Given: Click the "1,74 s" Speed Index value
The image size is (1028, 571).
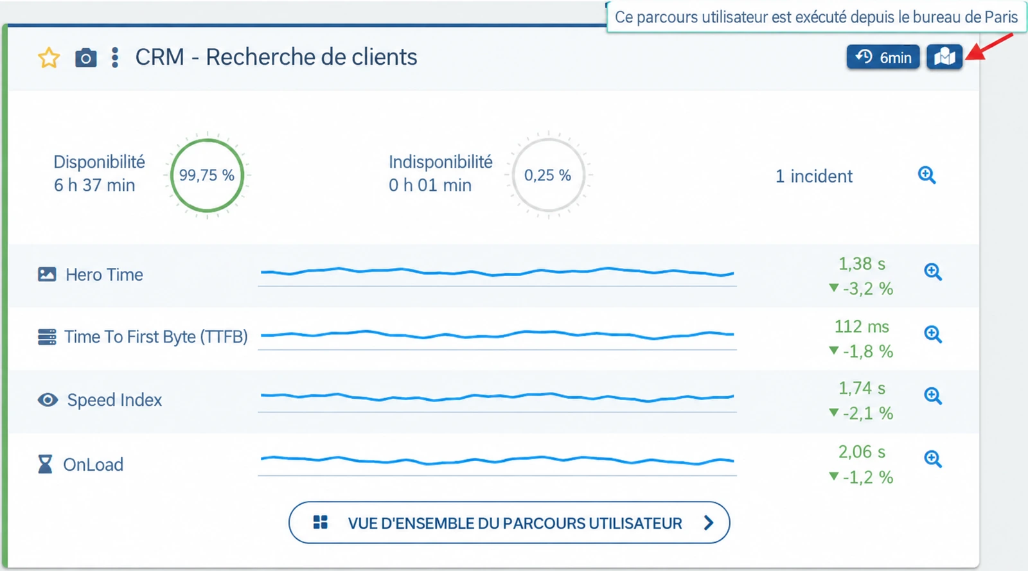Looking at the screenshot, I should pyautogui.click(x=862, y=388).
